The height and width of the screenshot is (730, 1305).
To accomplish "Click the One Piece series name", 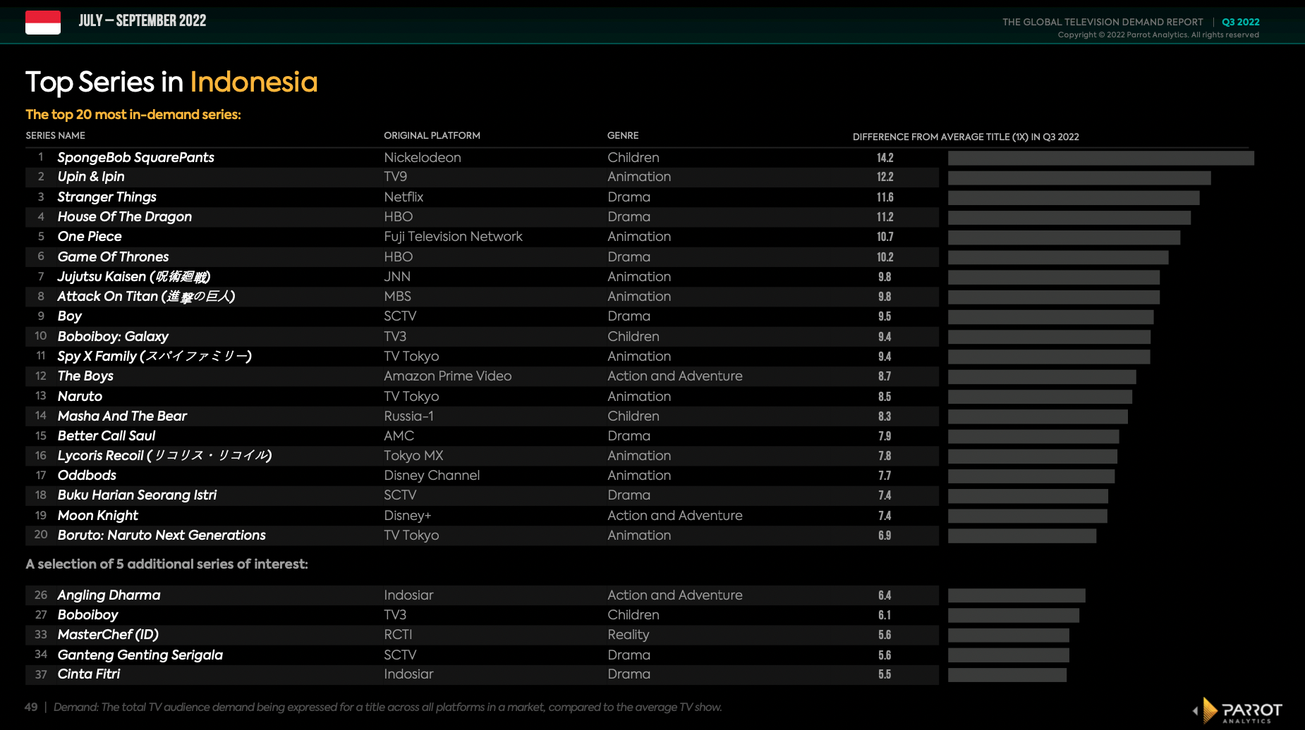I will click(x=90, y=237).
